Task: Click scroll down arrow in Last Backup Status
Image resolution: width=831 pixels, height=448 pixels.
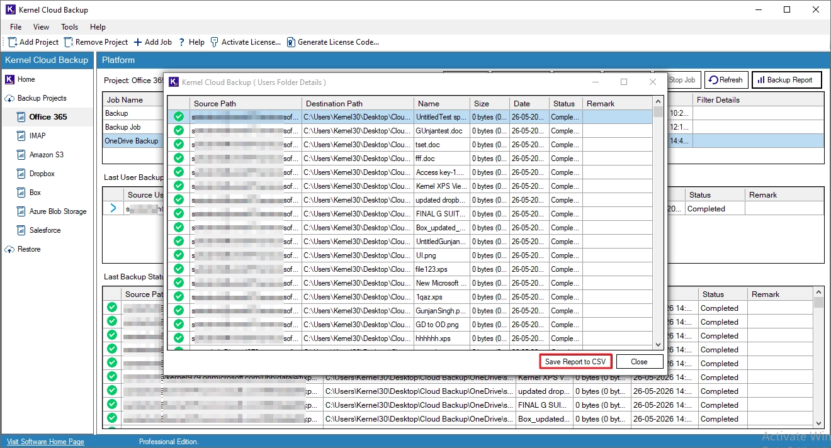Action: 819,423
